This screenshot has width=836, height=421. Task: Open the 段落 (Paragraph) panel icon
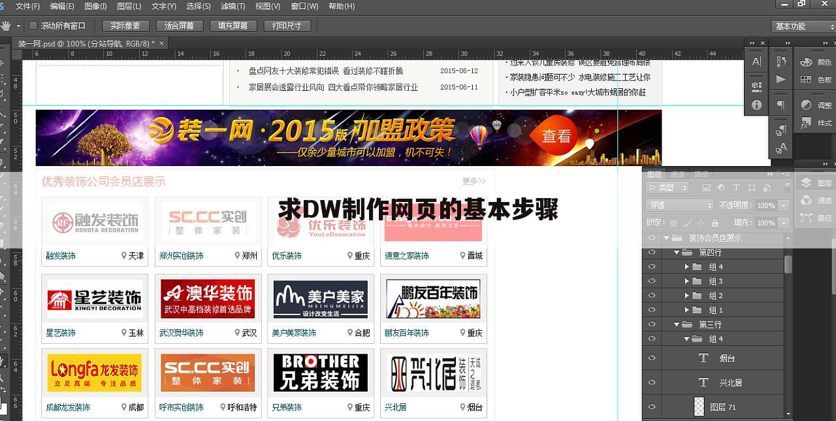[782, 105]
